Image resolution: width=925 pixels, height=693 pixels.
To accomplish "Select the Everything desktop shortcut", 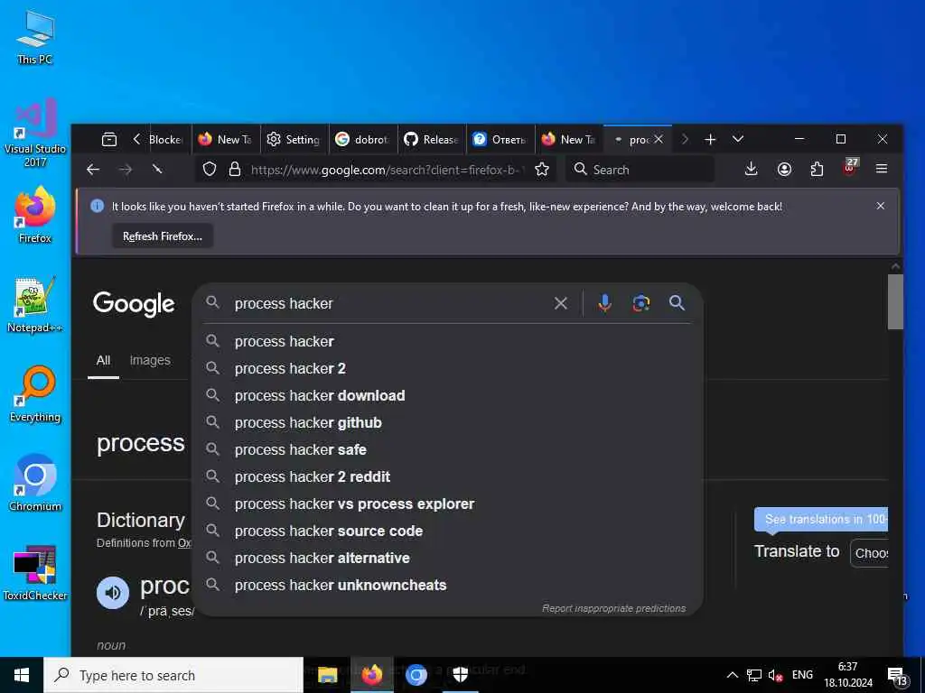I will point(35,394).
